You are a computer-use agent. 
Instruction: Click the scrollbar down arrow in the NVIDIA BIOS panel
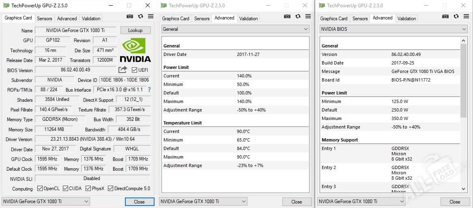464,189
